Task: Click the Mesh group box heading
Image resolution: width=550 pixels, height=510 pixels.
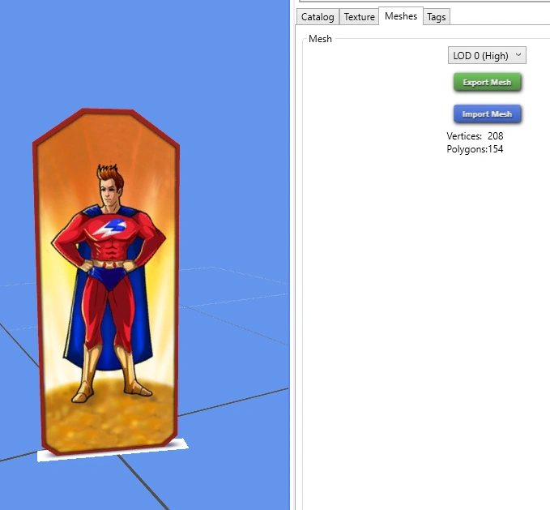Action: click(320, 39)
